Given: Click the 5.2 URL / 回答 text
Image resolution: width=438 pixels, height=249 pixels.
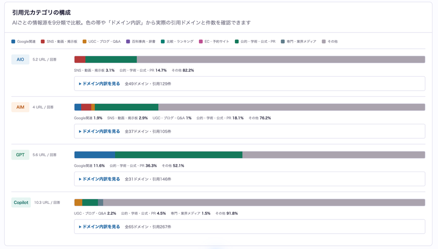Looking at the screenshot, I should 44,59.
